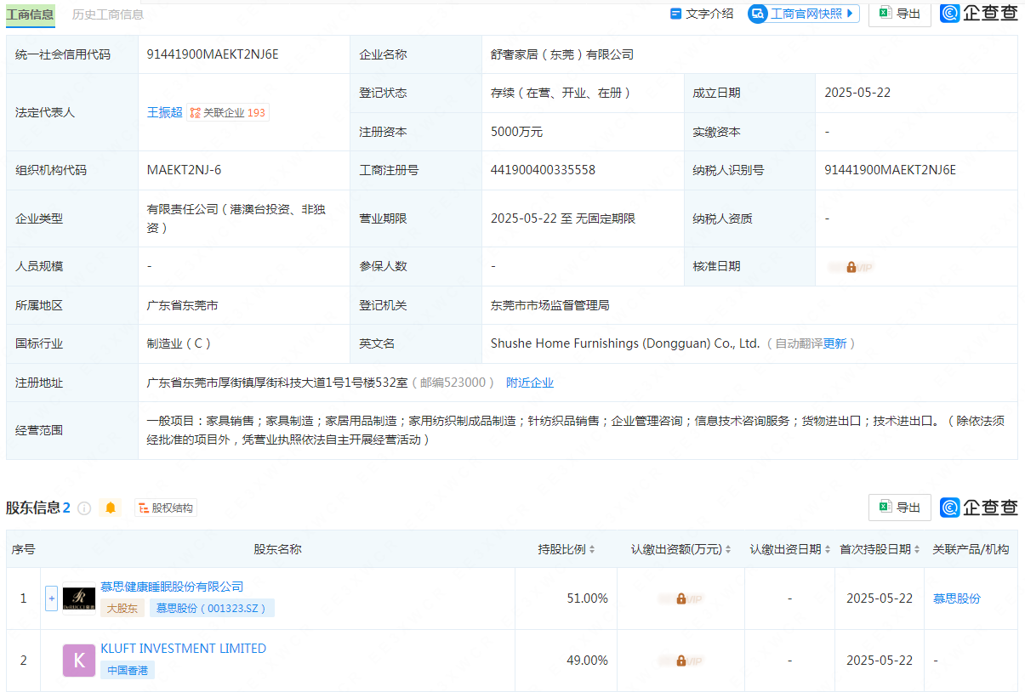Click the top 导出 button
This screenshot has width=1025, height=692.
pos(899,14)
